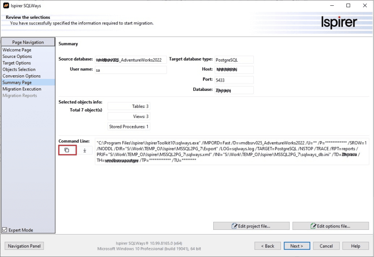The width and height of the screenshot is (374, 257).
Task: Open Welcome Page in navigation
Action: point(17,50)
